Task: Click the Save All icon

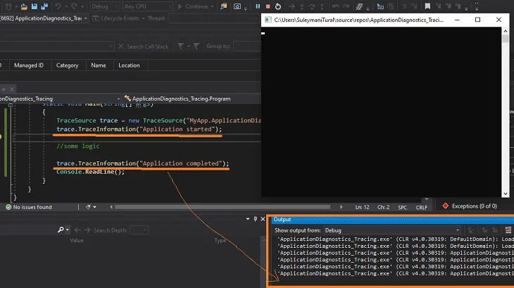Action: click(x=44, y=6)
